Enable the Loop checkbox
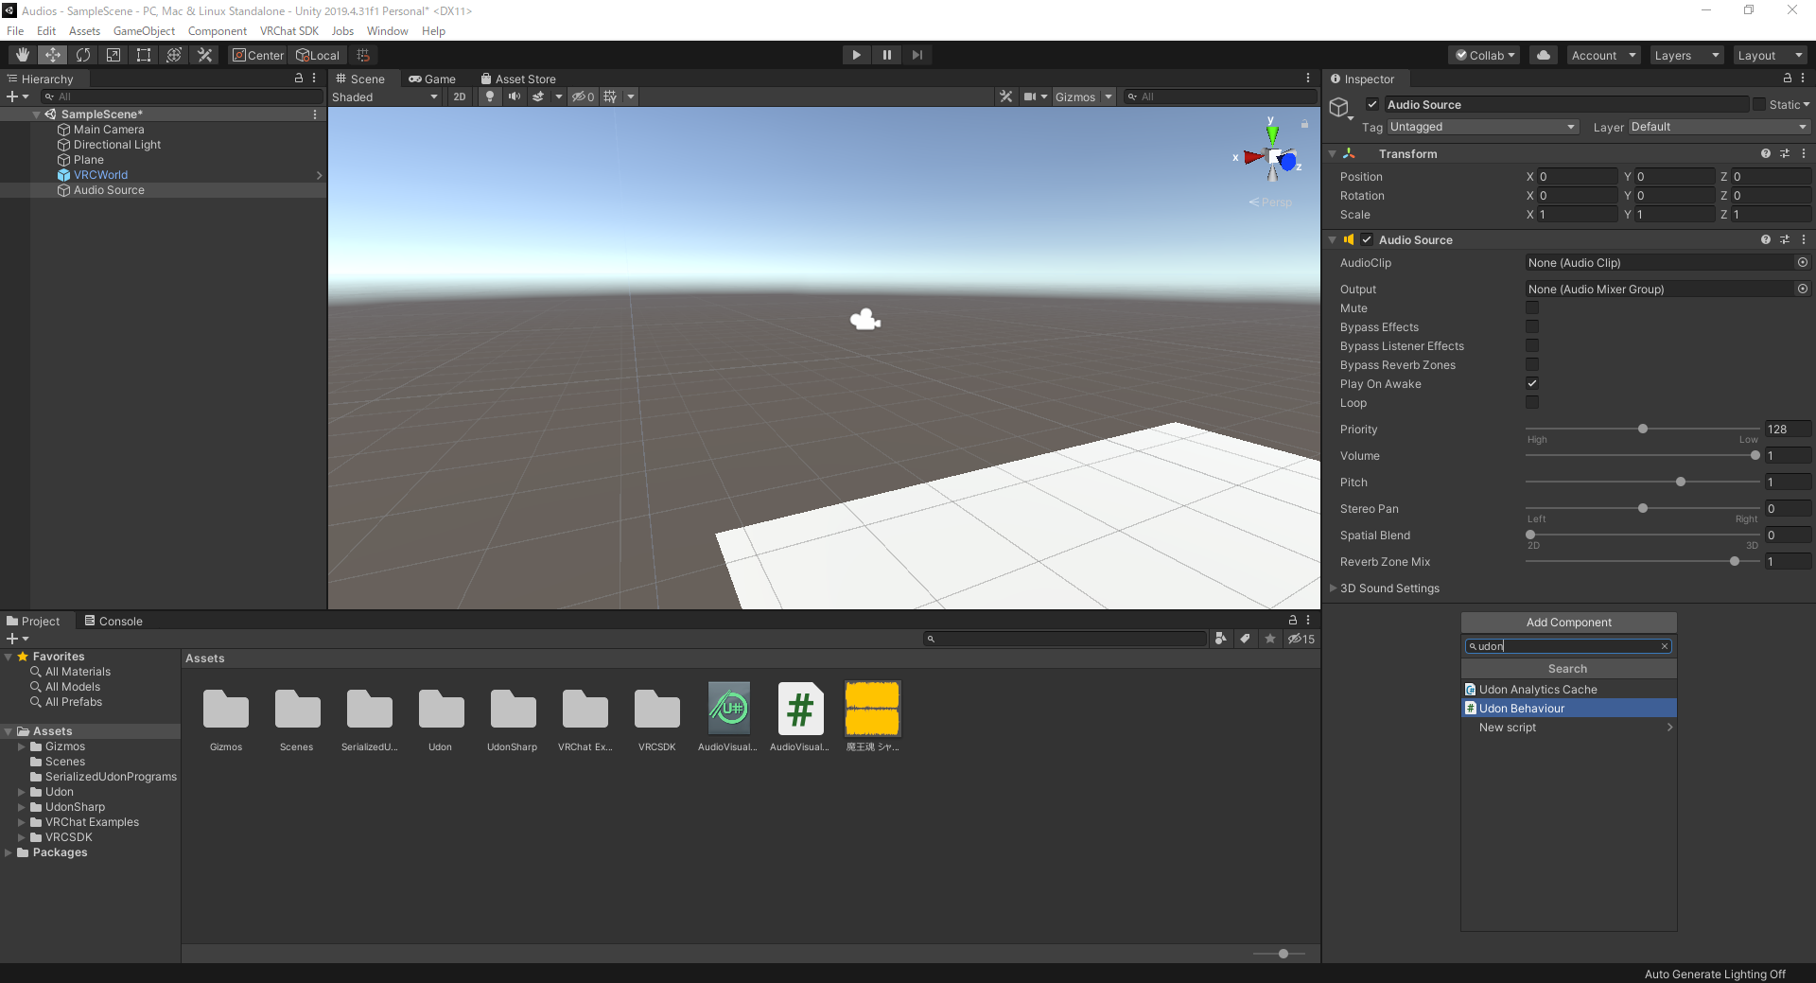The image size is (1816, 983). point(1532,403)
